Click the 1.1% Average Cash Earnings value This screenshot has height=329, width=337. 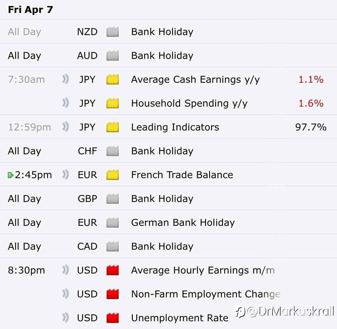click(x=311, y=80)
